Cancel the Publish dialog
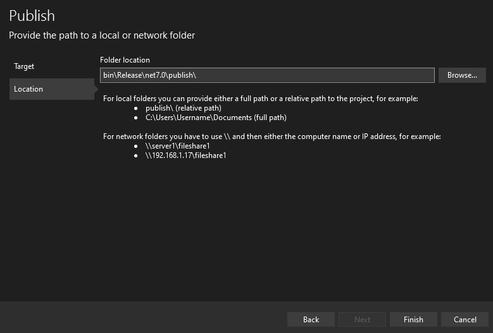493x333 pixels. click(465, 320)
